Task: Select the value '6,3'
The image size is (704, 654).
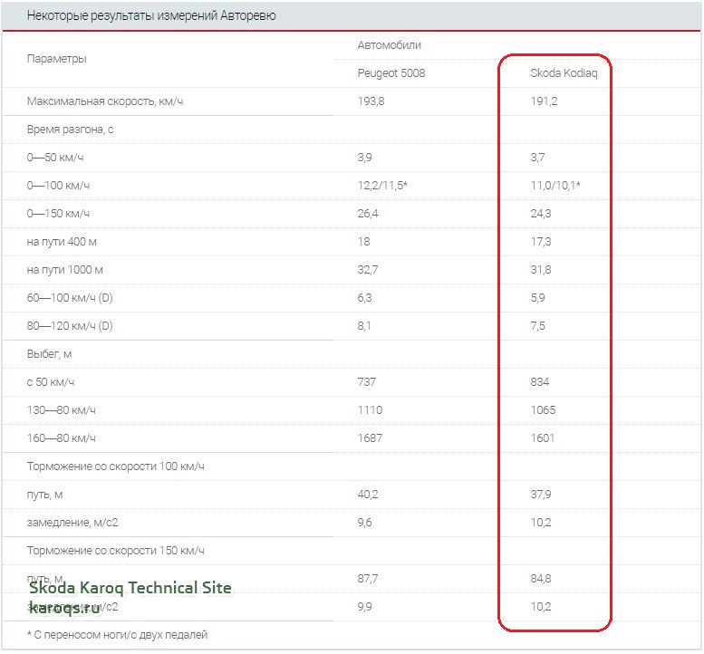Action: pyautogui.click(x=364, y=298)
